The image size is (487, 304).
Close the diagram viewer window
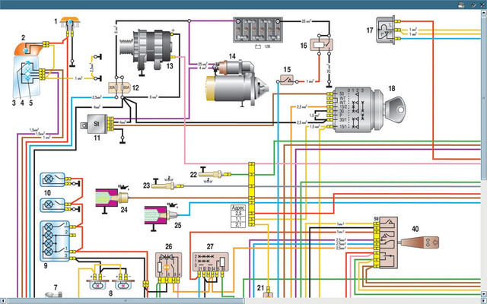point(482,4)
